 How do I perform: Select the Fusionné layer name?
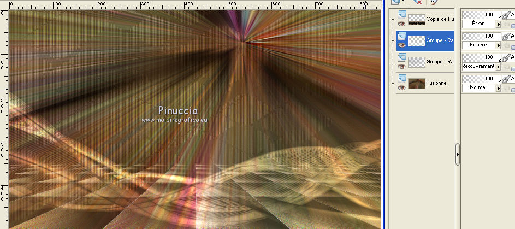[436, 83]
